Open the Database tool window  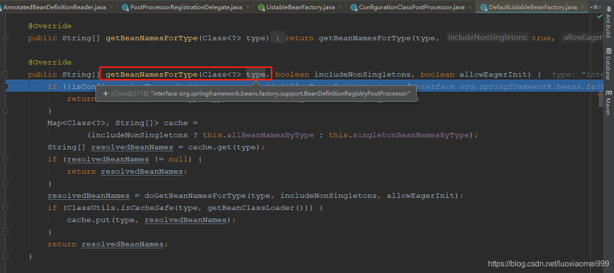pos(609,64)
